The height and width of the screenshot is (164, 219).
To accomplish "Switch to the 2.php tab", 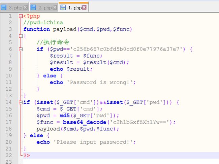I will click(x=44, y=7).
